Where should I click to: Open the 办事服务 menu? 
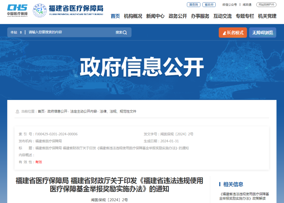[x=200, y=16]
